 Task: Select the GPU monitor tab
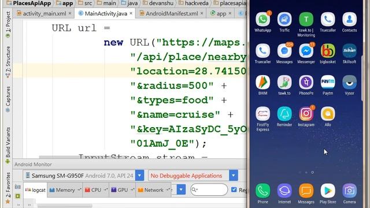pyautogui.click(x=122, y=190)
